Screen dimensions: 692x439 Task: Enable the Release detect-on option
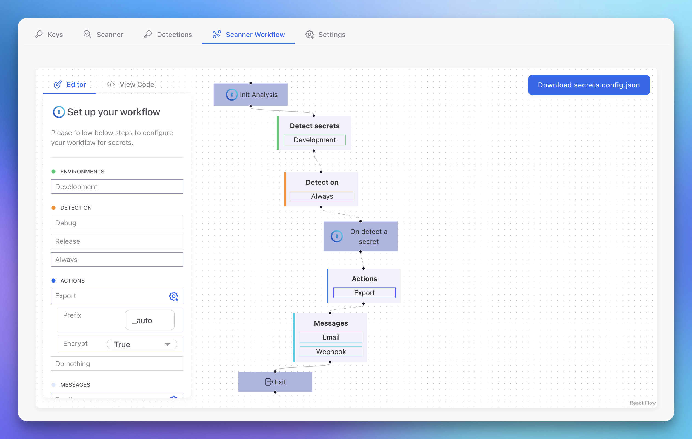click(117, 241)
